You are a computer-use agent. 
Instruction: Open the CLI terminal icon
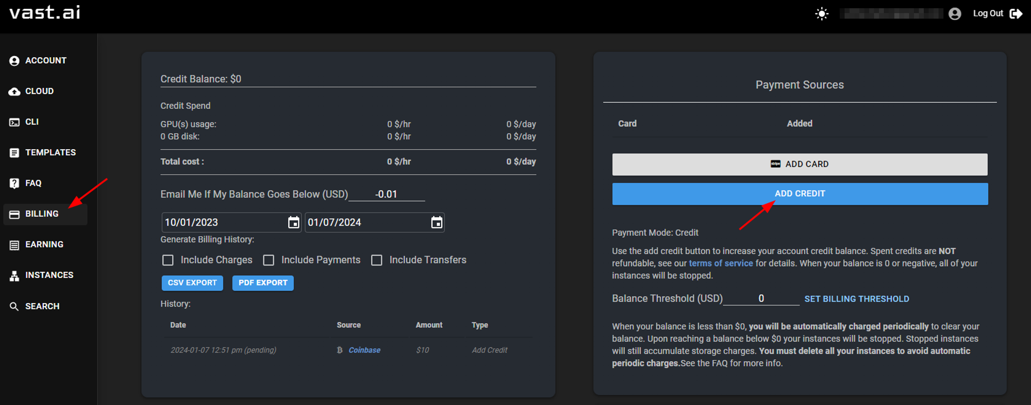click(14, 122)
